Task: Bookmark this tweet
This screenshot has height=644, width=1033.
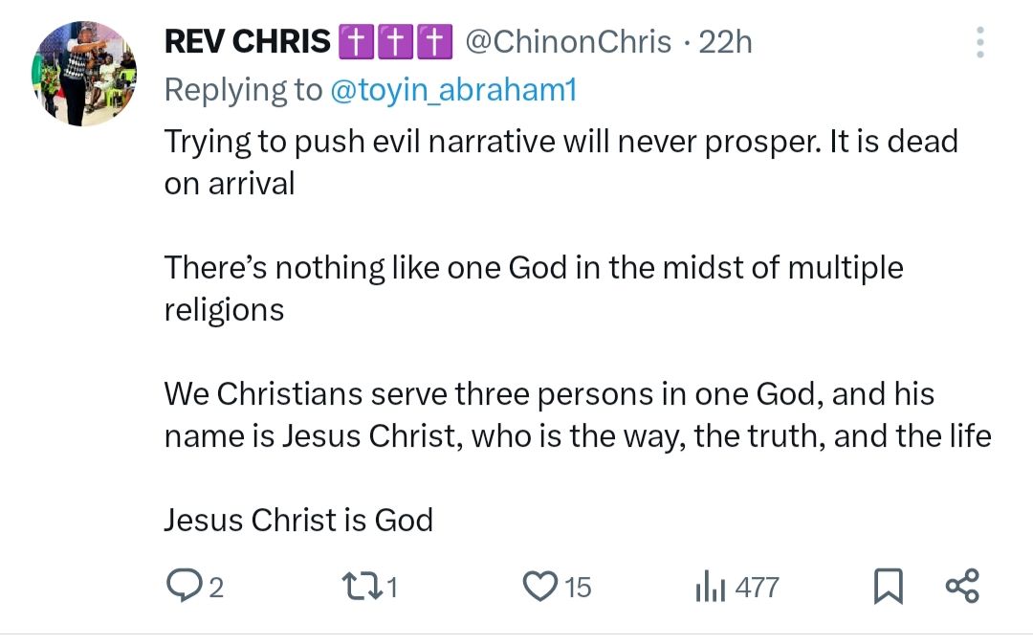Action: pos(889,586)
